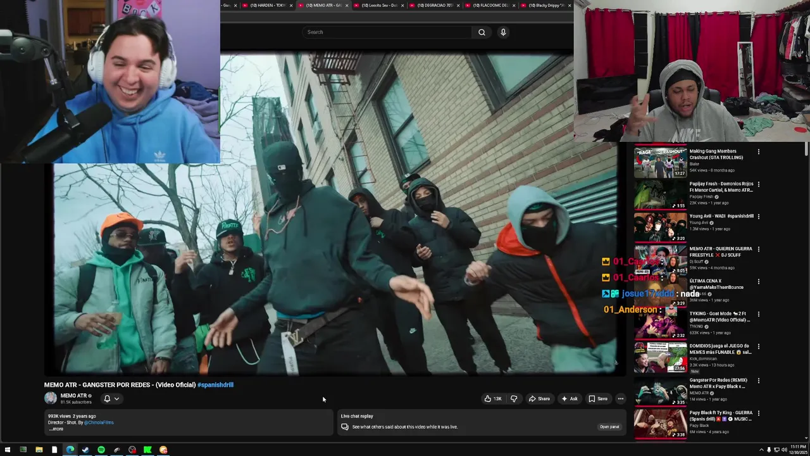Open notification bell dropdown for MEMO ATR
810x456 pixels.
111,399
